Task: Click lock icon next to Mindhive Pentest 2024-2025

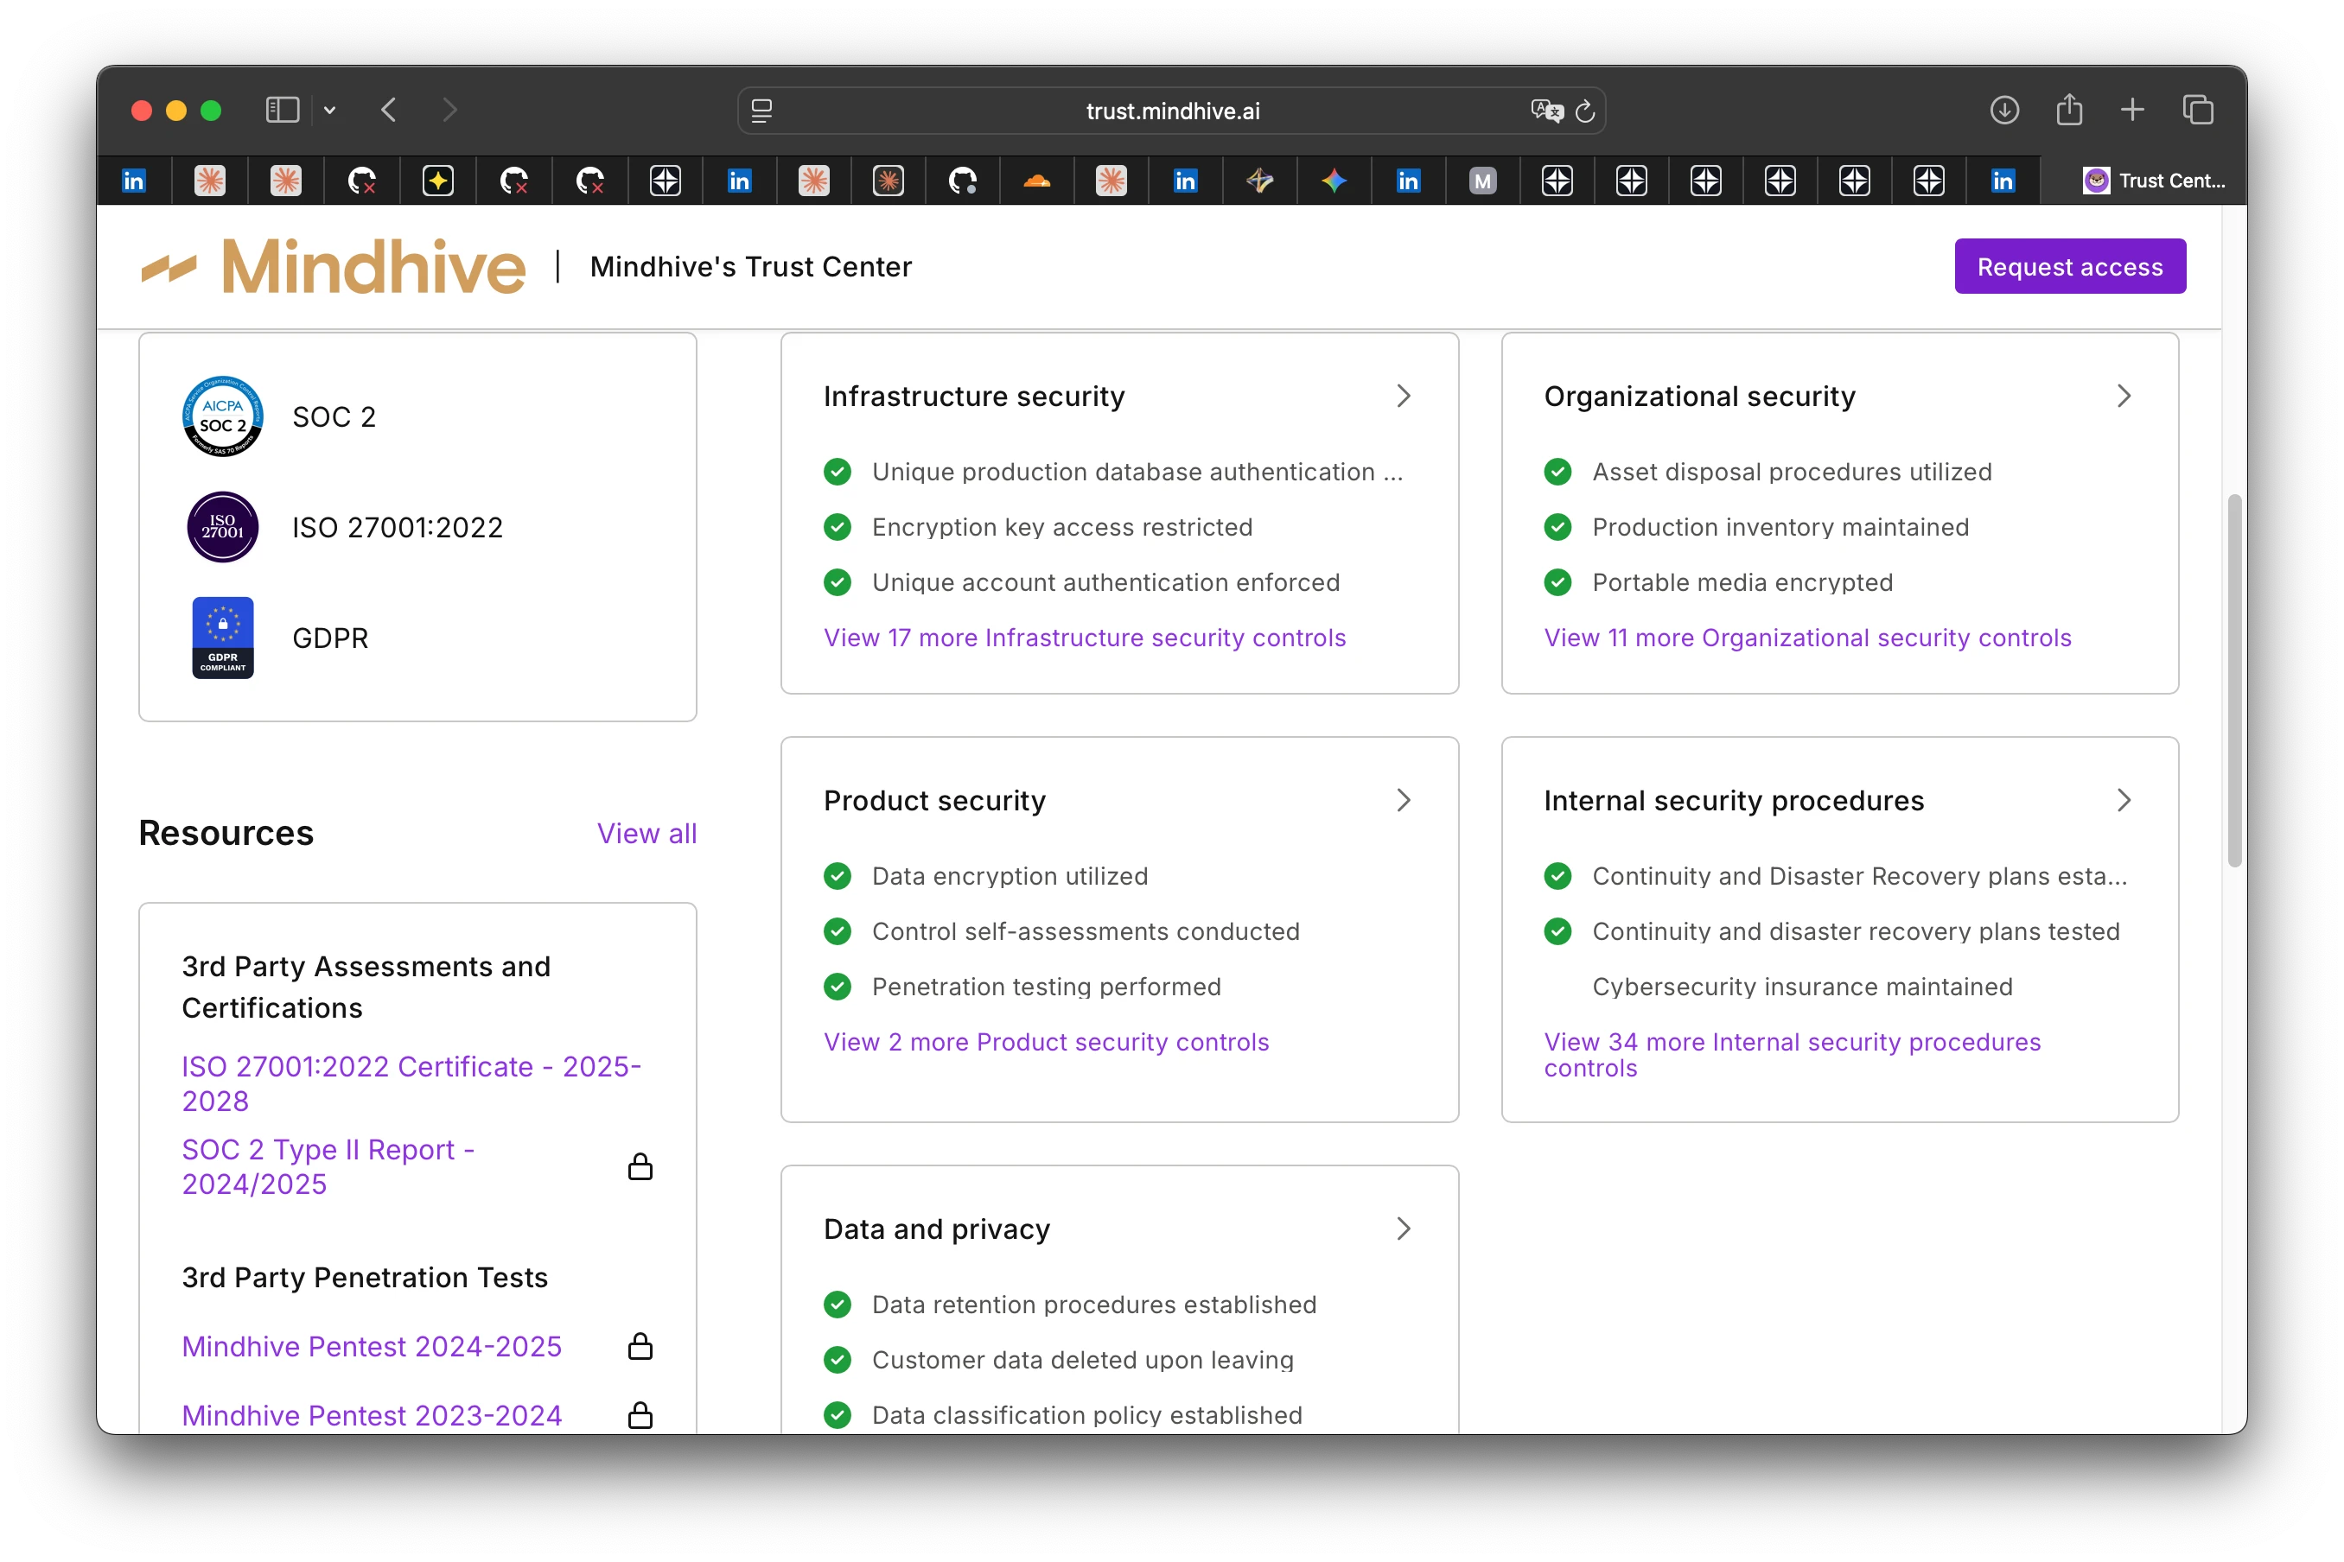Action: [x=640, y=1346]
